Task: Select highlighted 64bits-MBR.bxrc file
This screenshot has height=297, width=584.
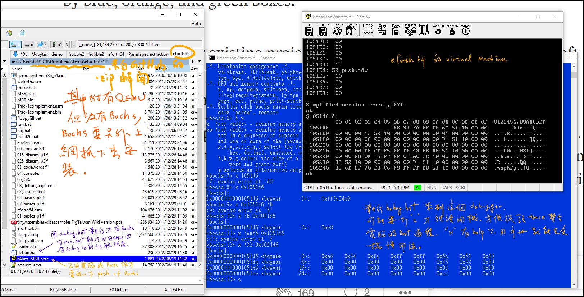Action: click(x=104, y=259)
